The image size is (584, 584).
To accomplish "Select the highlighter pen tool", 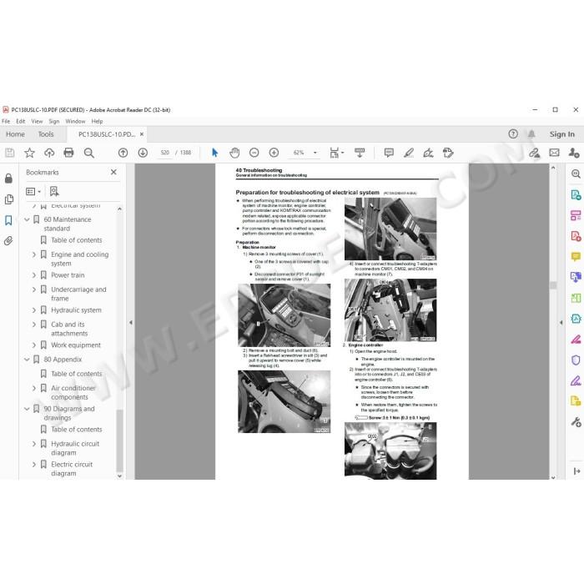I will [x=409, y=153].
